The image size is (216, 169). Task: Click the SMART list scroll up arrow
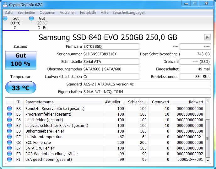point(208,101)
